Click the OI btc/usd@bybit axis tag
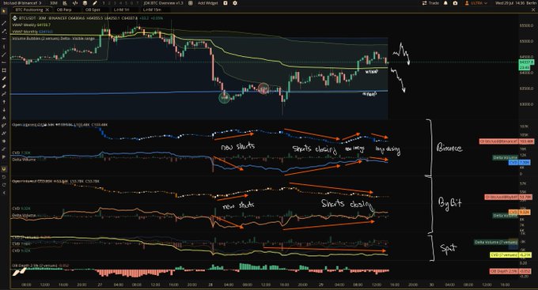This screenshot has width=538, height=290. 508,197
